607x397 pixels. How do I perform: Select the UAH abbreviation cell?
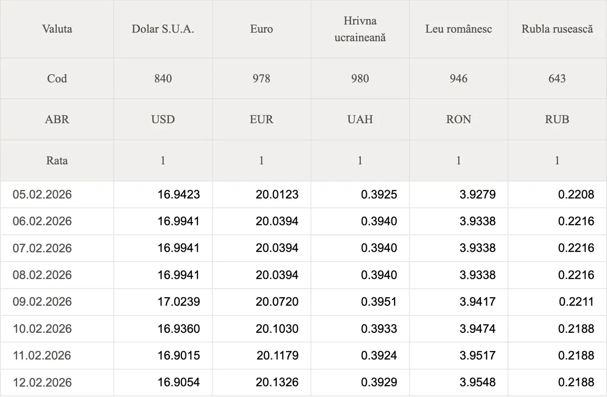pos(360,119)
